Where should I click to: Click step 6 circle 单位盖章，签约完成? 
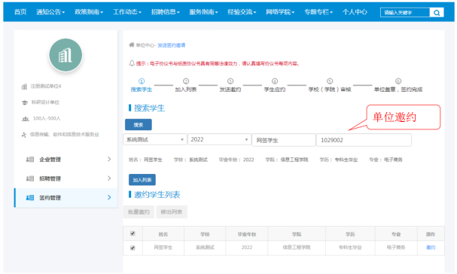398,81
